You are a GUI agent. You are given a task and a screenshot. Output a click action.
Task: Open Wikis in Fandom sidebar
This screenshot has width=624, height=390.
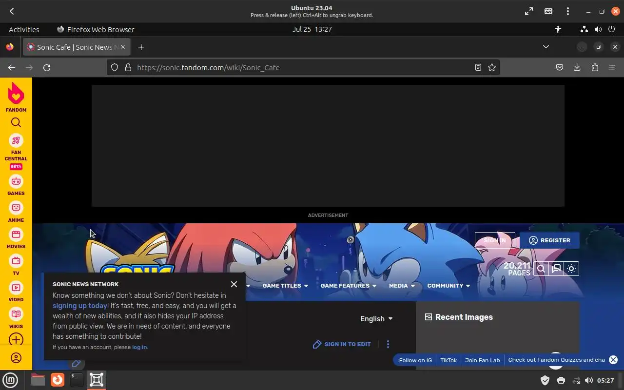coord(16,318)
